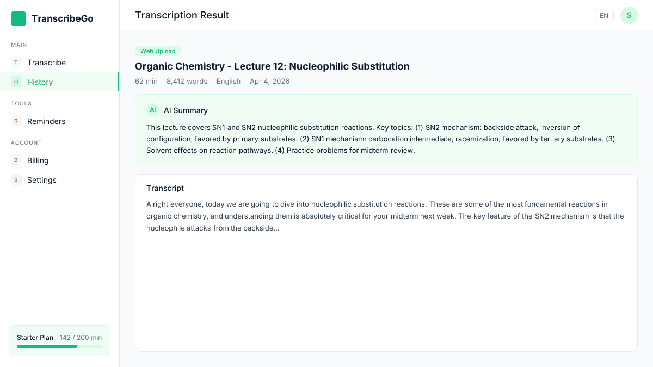Viewport: 653px width, 367px height.
Task: Click the Reminders icon under Tools
Action: 16,121
